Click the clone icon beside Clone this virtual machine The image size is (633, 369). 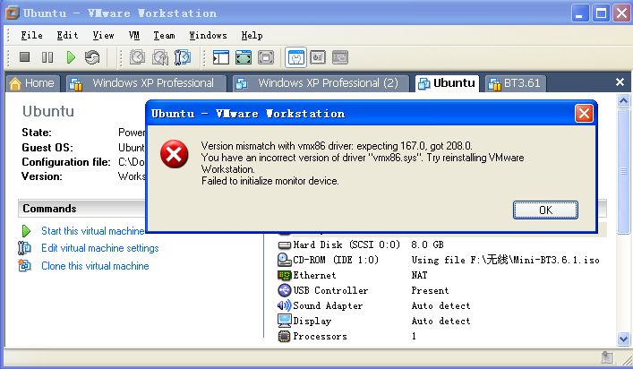coord(24,266)
